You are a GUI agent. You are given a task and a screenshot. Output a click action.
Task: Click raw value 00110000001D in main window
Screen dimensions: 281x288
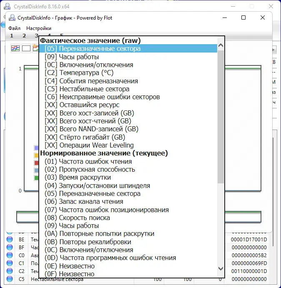pos(249,271)
